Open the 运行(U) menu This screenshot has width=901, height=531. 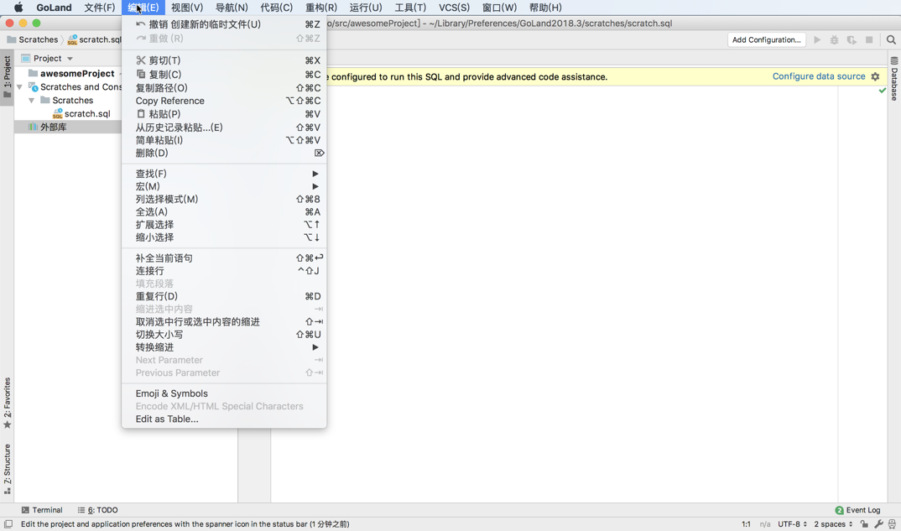[x=366, y=8]
